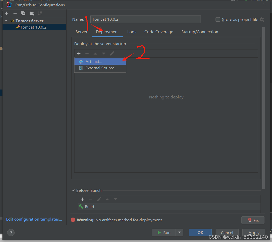Screen dimensions: 272x242
Task: Switch to the Server tab
Action: pos(81,32)
